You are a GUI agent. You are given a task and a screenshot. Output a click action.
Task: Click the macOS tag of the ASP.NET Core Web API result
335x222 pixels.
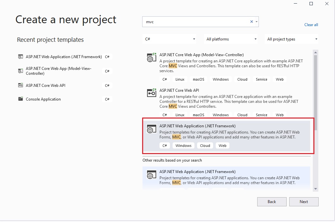click(x=198, y=115)
